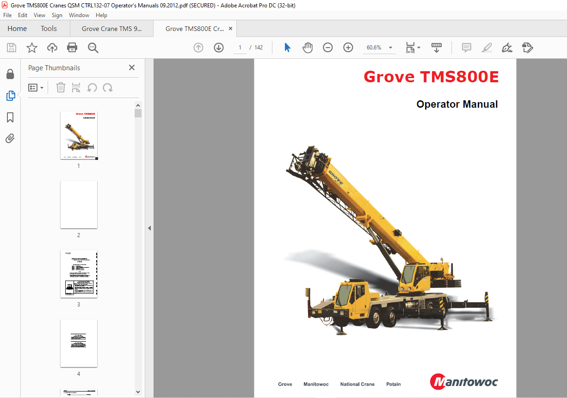Click 'Potain' text in page footer
567x398 pixels.
394,384
